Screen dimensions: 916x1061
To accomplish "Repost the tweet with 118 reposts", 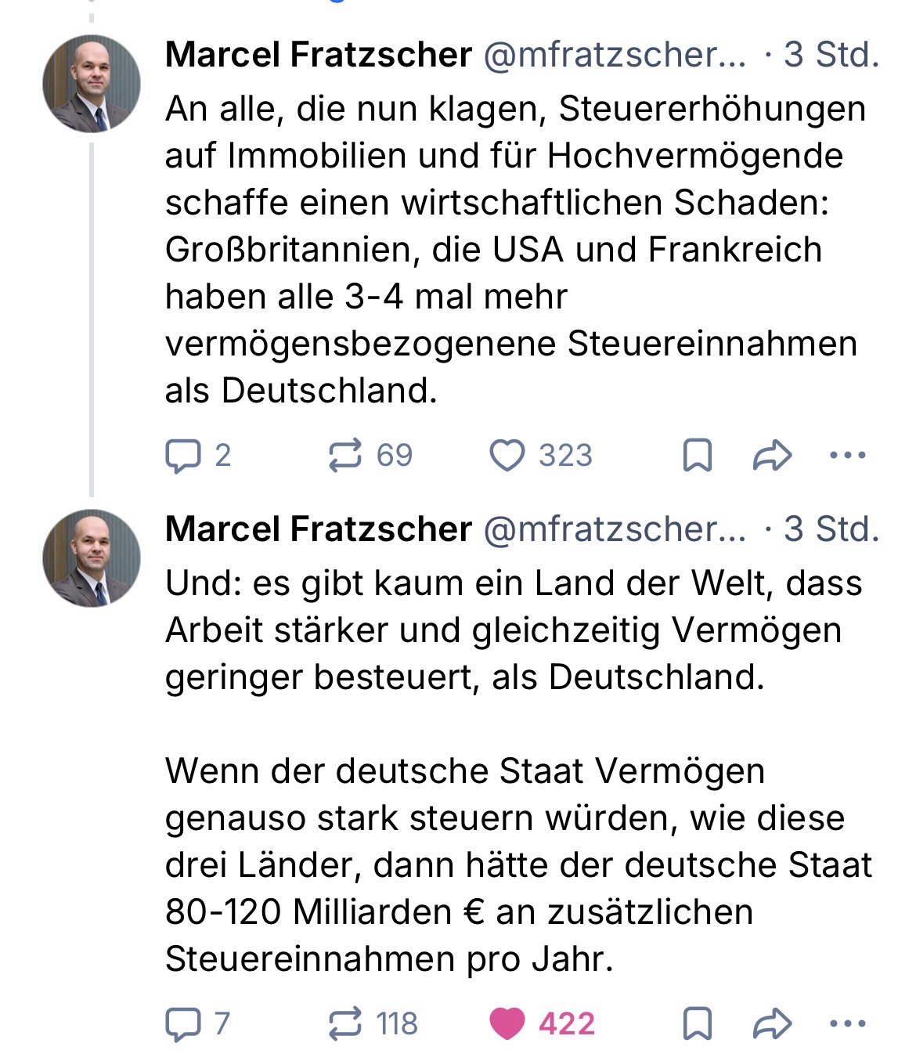I will 345,1024.
